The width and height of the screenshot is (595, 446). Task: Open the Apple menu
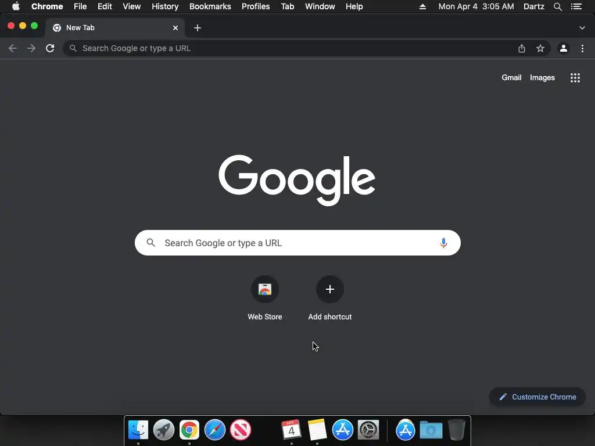[x=16, y=6]
